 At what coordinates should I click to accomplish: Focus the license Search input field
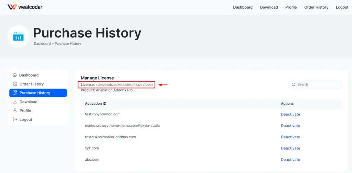(318, 84)
